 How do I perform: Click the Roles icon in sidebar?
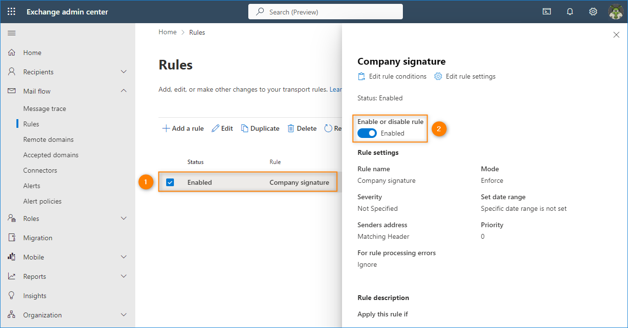tap(12, 219)
